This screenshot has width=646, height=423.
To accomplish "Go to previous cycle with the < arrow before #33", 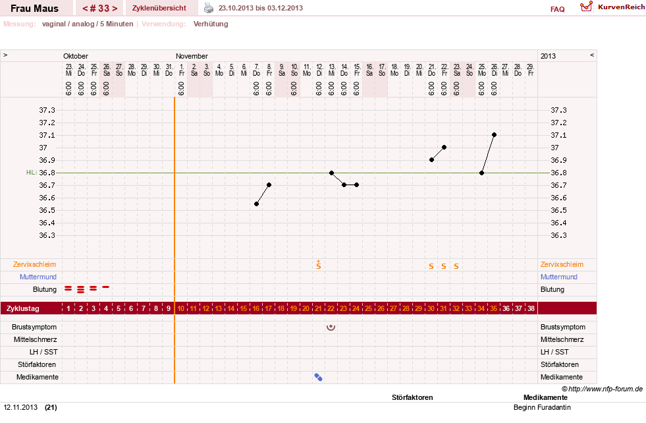I will pyautogui.click(x=85, y=9).
